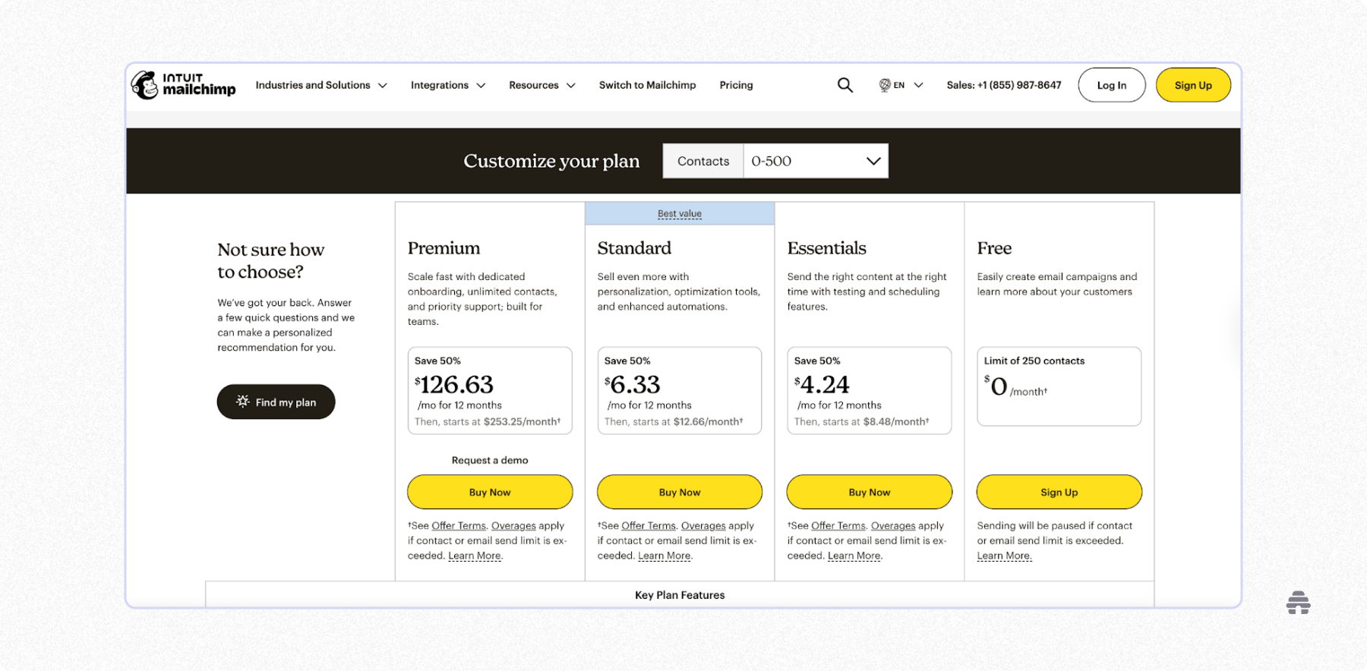1367x671 pixels.
Task: Open Learn More under the Essentials plan
Action: (854, 555)
